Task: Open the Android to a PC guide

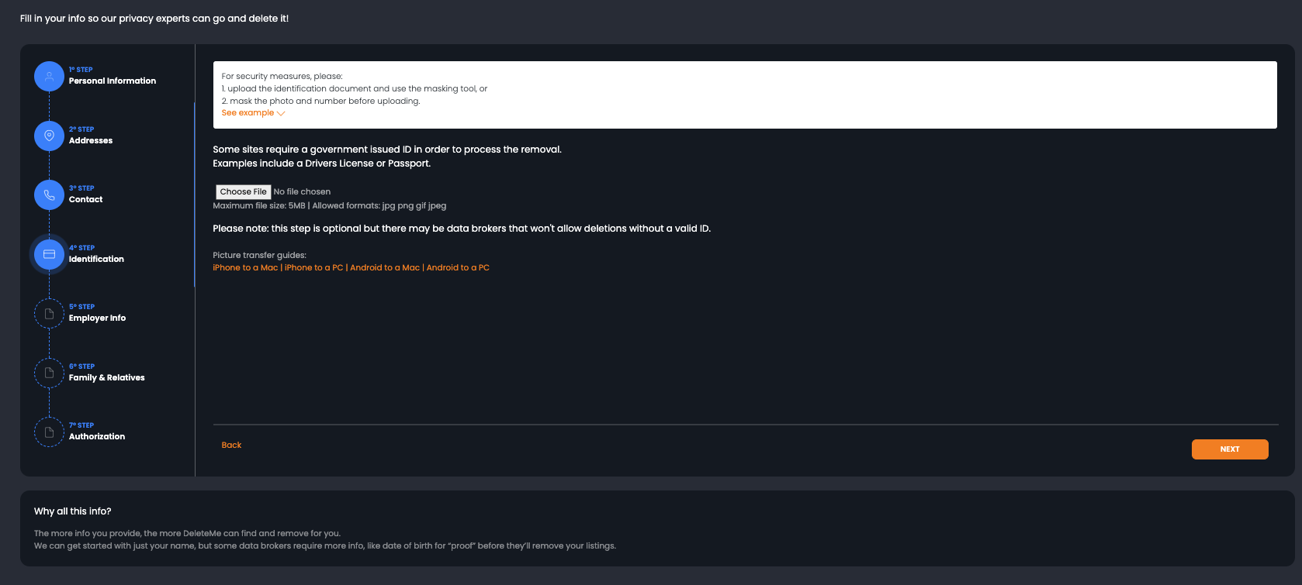Action: tap(458, 267)
